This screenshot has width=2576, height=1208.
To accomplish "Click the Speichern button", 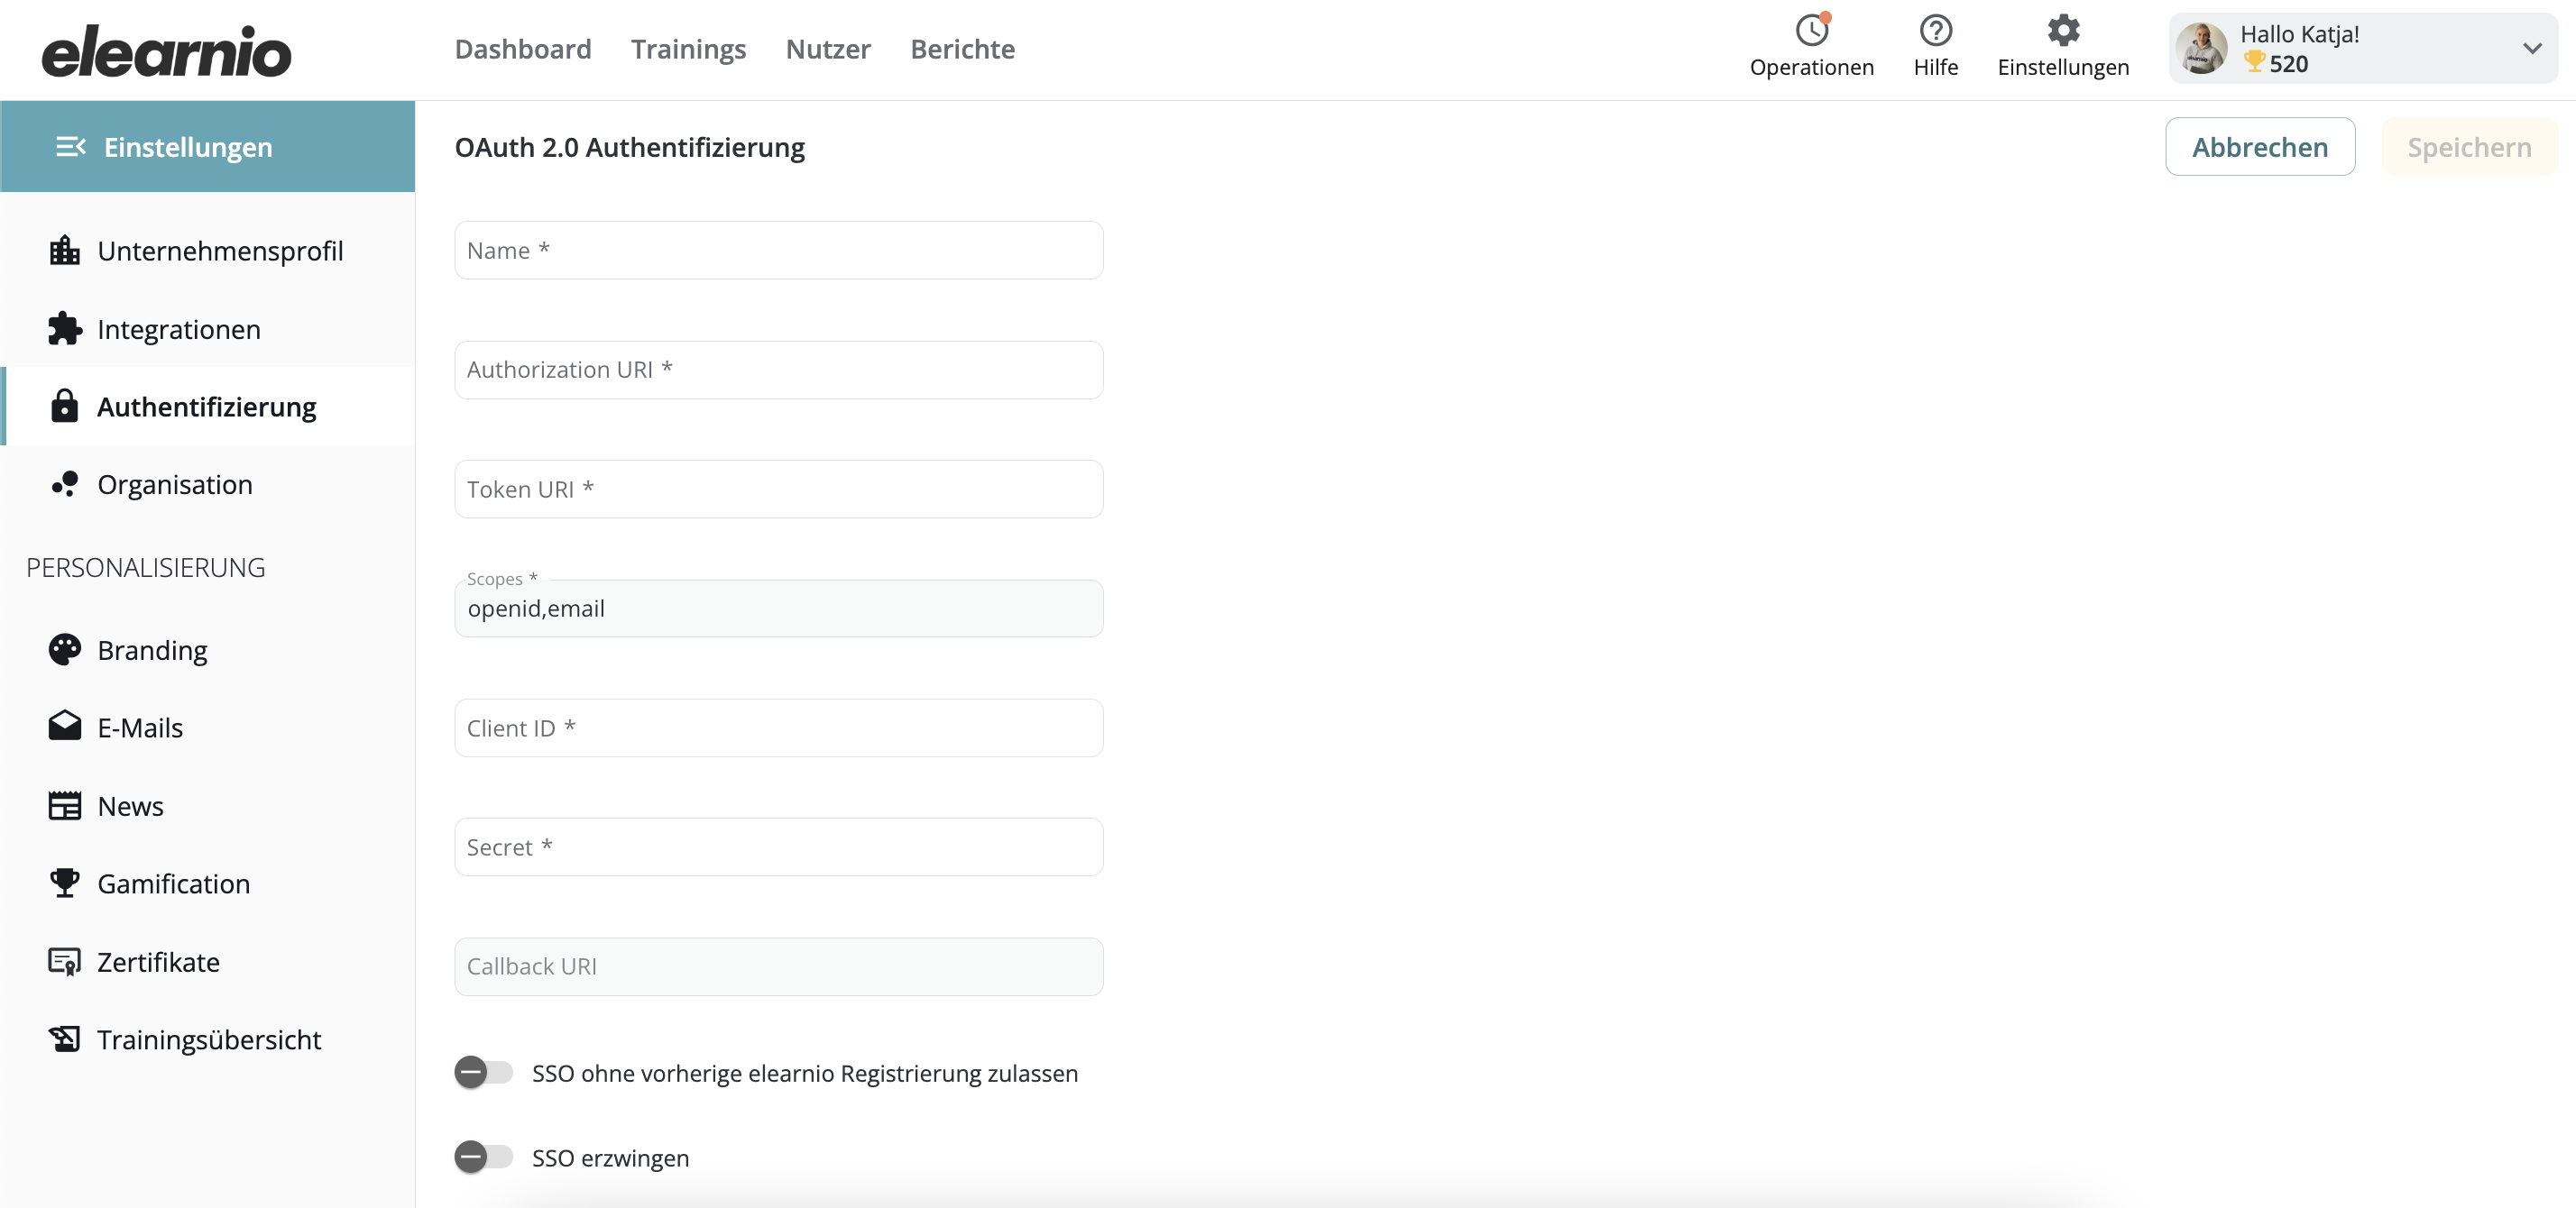I will click(2469, 147).
